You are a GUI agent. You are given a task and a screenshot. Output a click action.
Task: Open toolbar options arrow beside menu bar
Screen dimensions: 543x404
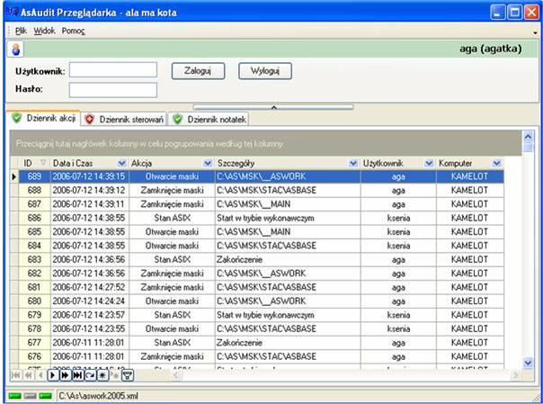tap(536, 32)
